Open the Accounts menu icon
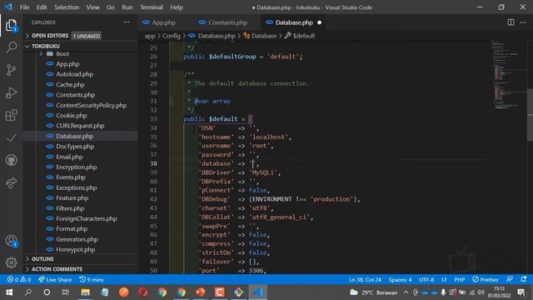 [11, 241]
